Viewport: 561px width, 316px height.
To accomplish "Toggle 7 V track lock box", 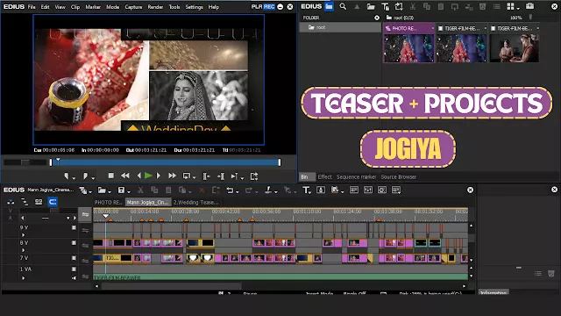I will pyautogui.click(x=74, y=257).
